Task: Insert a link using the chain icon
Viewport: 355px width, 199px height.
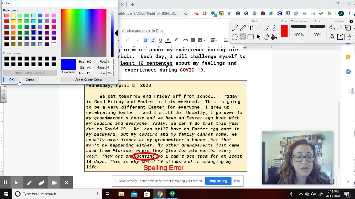Action: [186, 40]
